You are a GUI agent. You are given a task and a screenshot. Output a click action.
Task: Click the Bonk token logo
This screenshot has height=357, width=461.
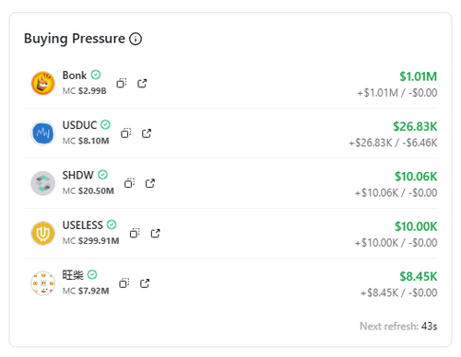pyautogui.click(x=43, y=83)
